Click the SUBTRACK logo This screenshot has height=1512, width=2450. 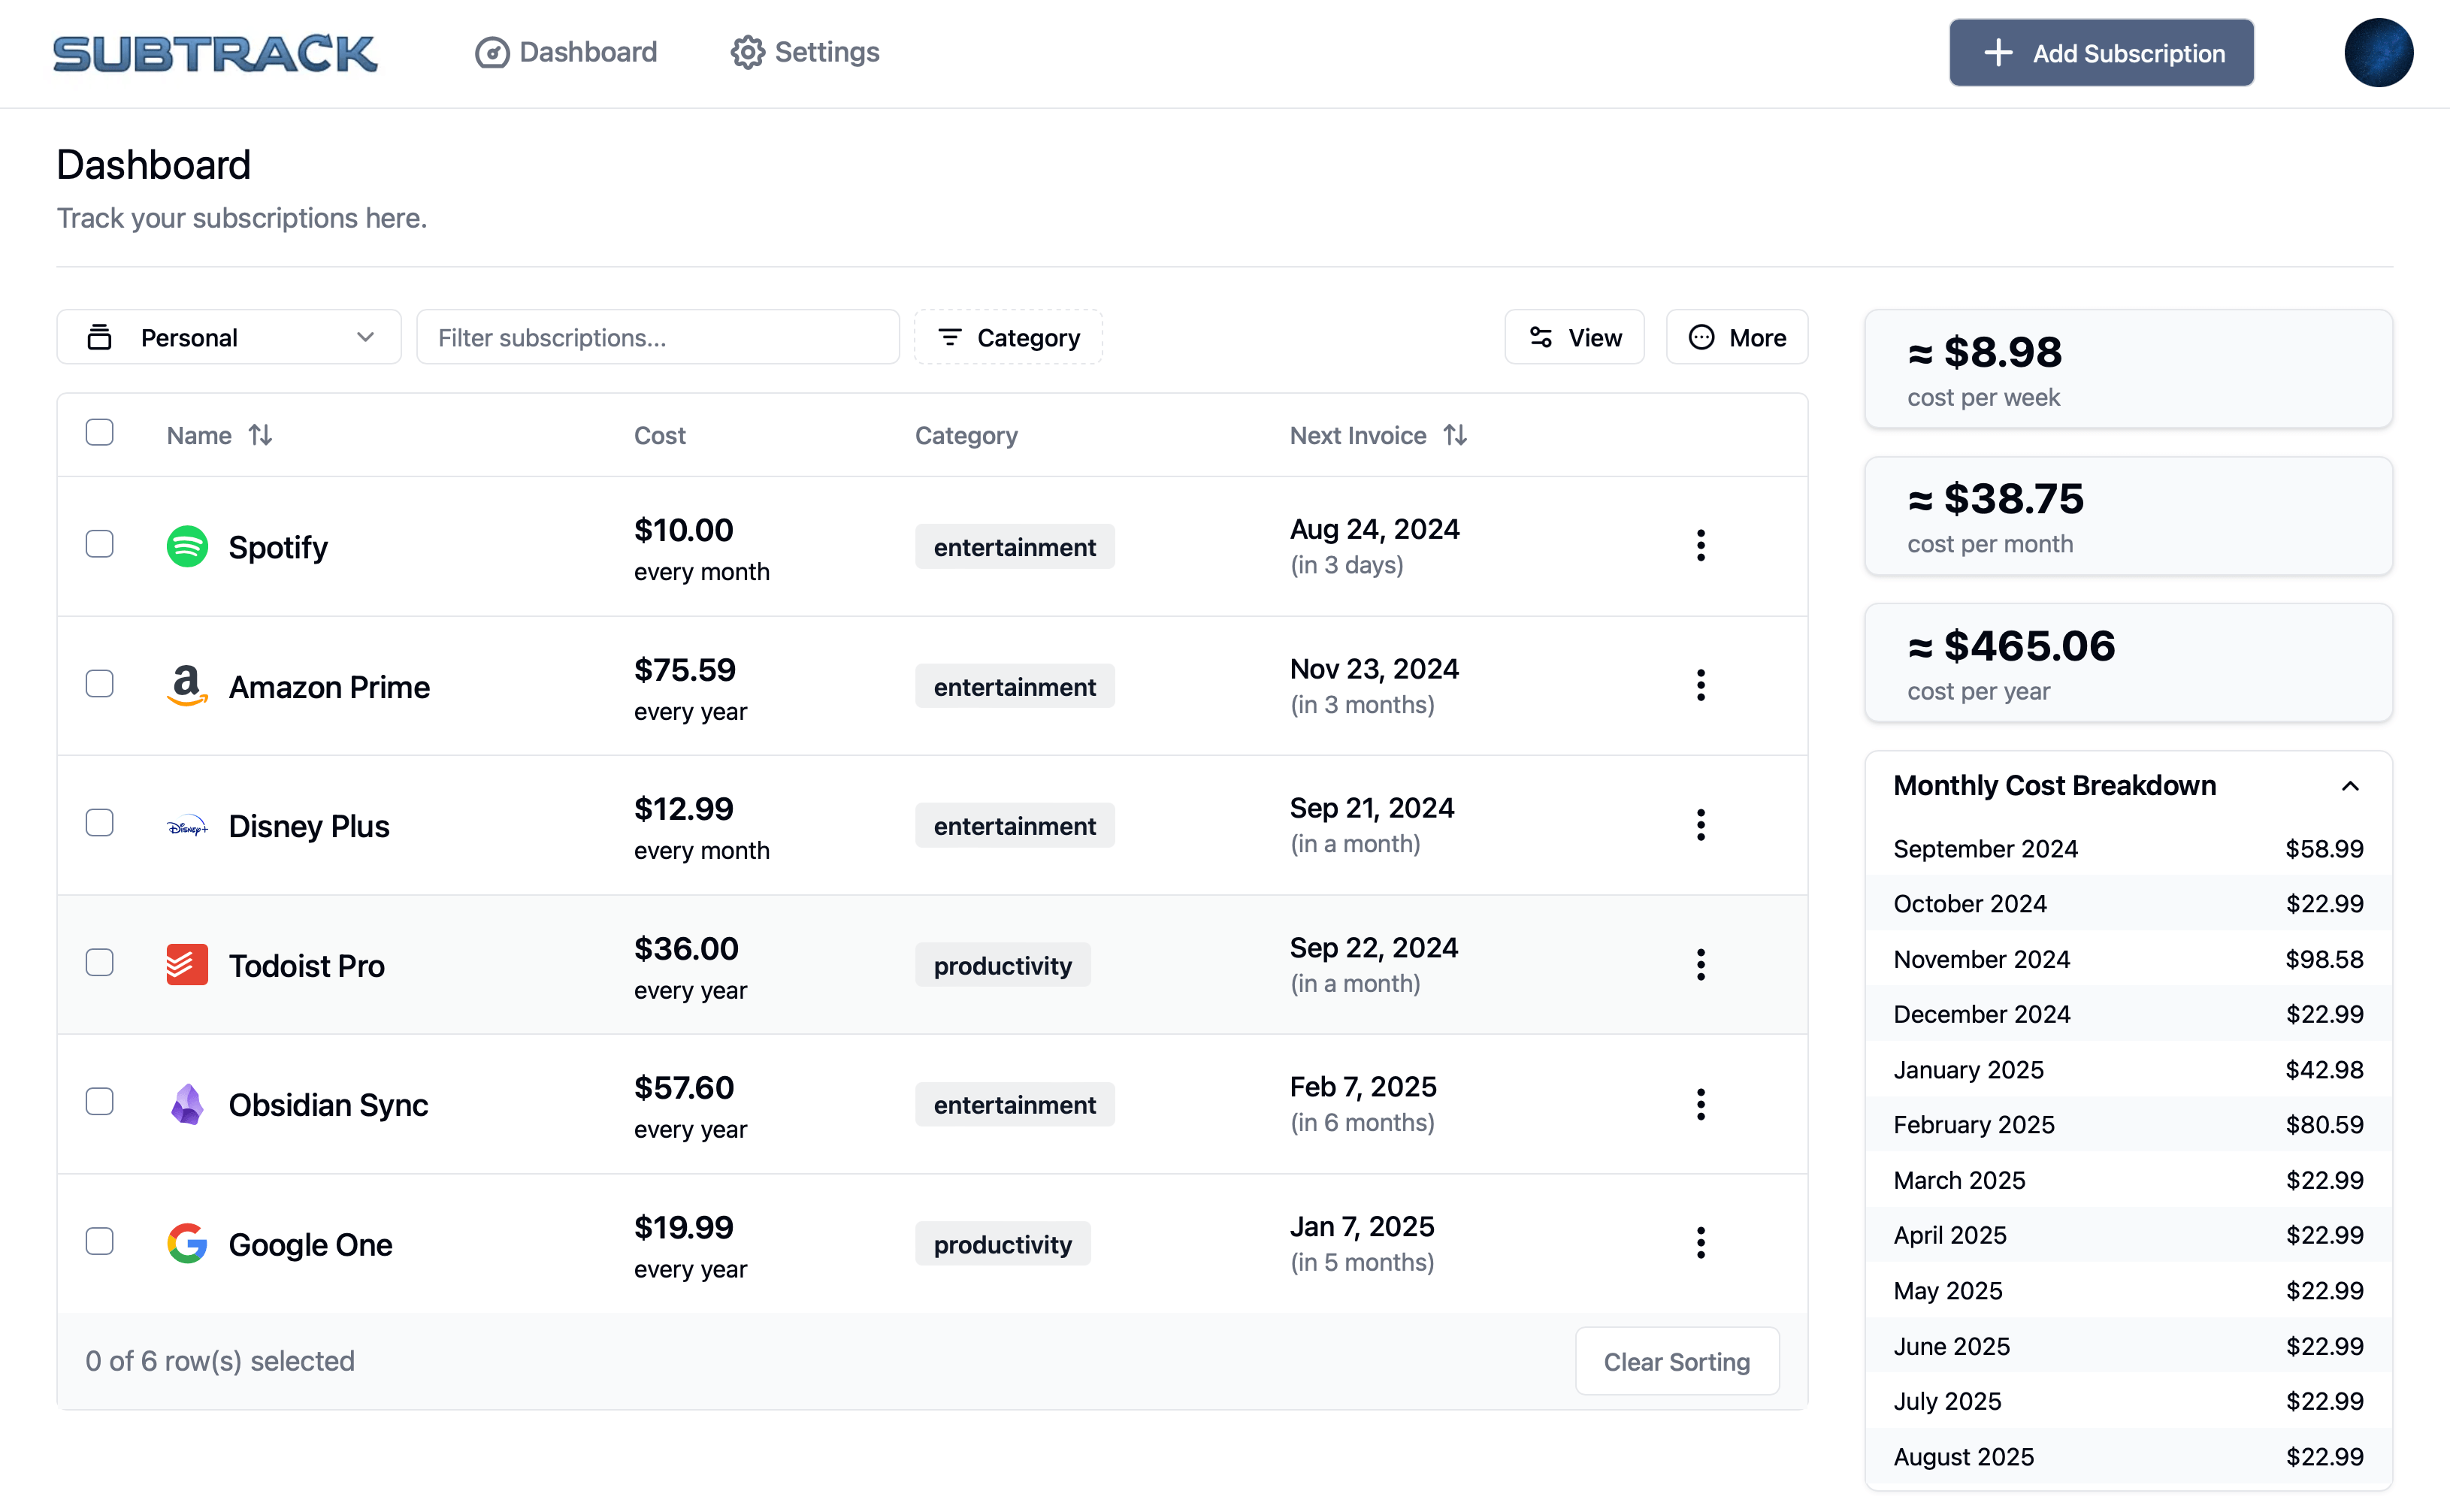click(215, 53)
